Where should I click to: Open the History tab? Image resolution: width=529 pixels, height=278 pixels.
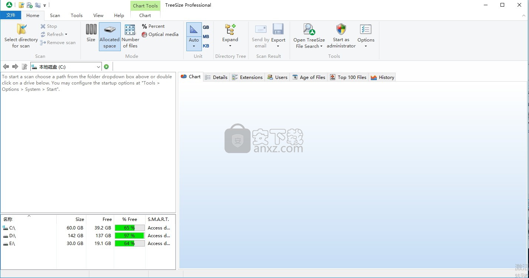tap(382, 77)
